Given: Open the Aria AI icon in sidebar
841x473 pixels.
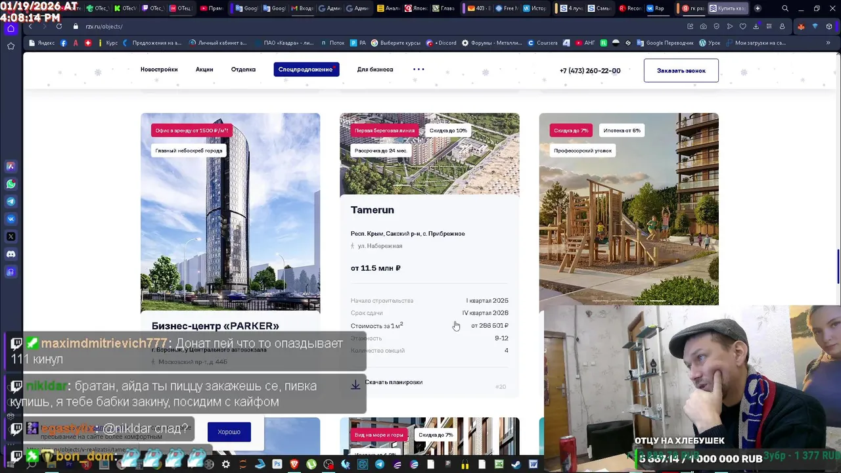Looking at the screenshot, I should click(x=11, y=166).
